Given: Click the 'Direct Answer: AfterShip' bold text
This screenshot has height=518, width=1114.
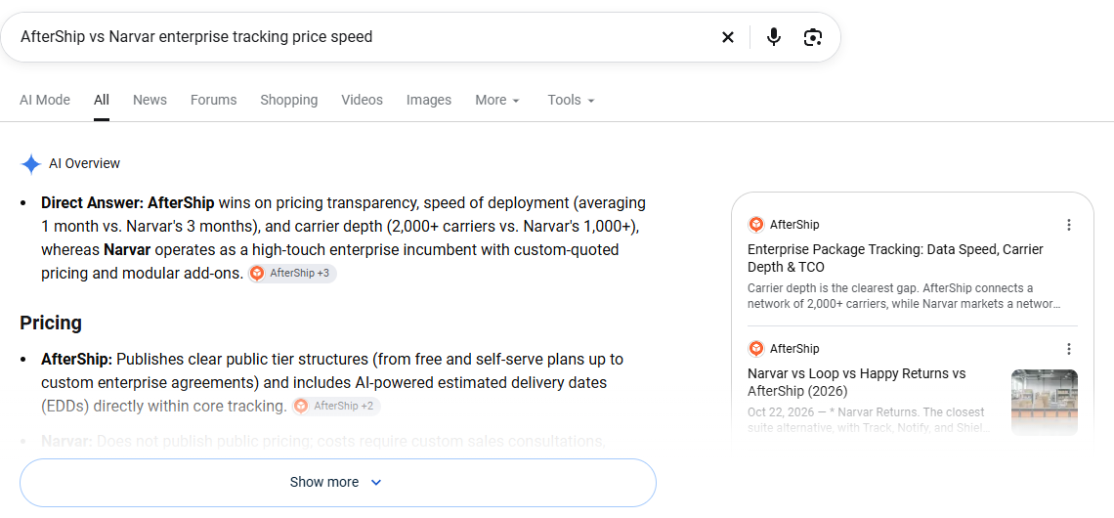Looking at the screenshot, I should tap(128, 203).
